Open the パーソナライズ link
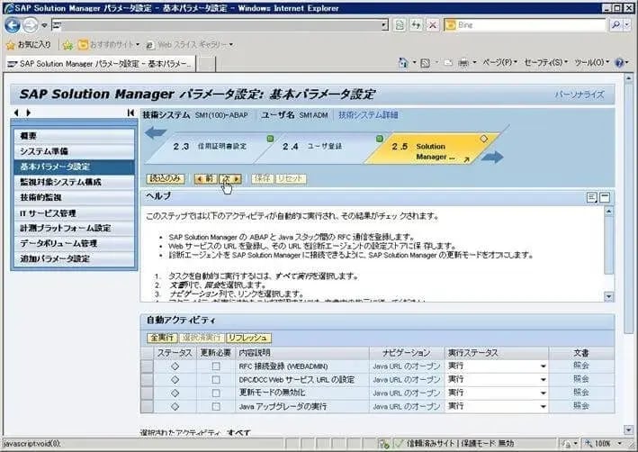638x452 pixels. click(580, 95)
